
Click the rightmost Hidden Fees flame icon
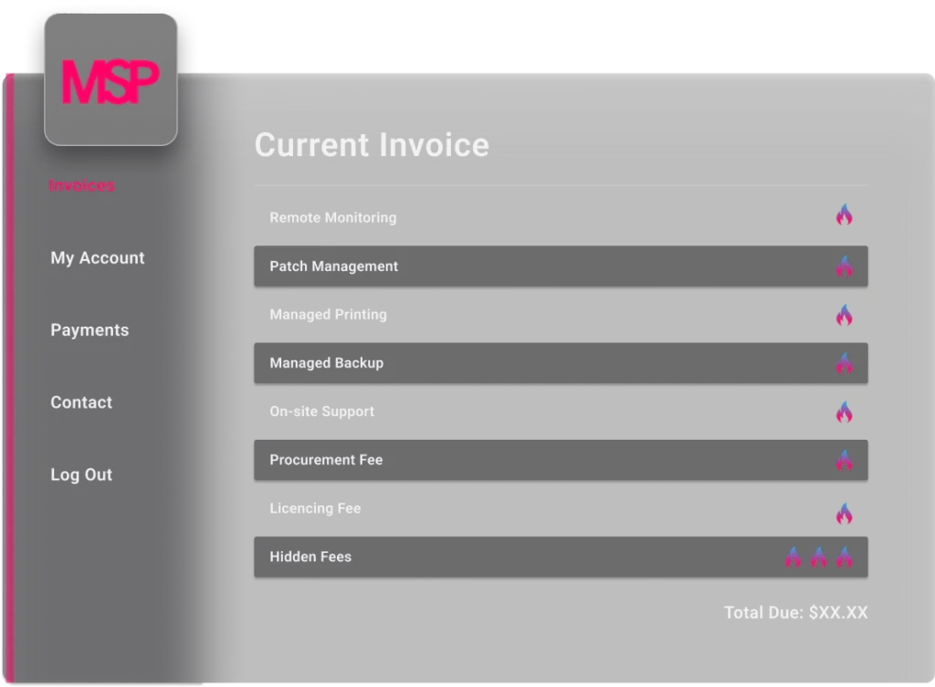coord(844,557)
